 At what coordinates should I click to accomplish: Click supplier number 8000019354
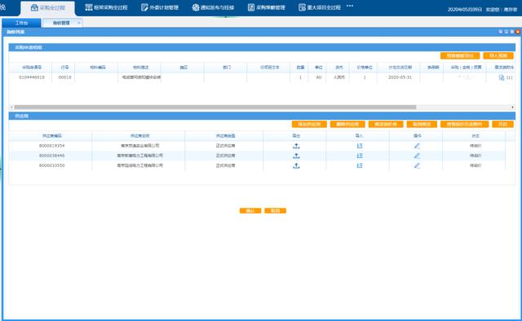51,146
